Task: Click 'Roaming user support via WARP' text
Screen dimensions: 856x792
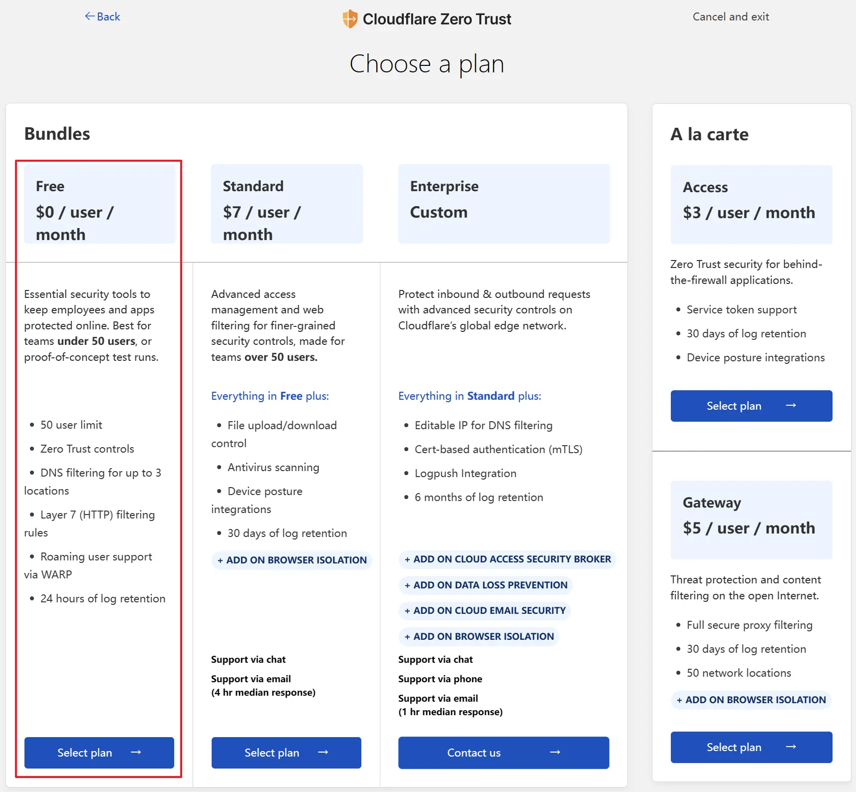Action: pos(88,565)
